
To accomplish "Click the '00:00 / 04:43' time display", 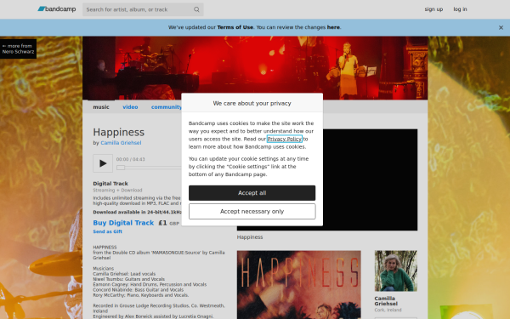I will pyautogui.click(x=131, y=159).
